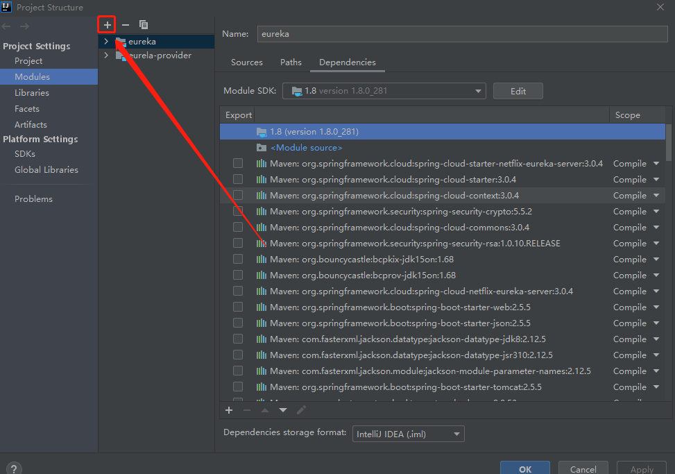Tick export checkbox for jackson-datatype-jsr310:2.12.5
The width and height of the screenshot is (675, 474).
click(x=238, y=355)
